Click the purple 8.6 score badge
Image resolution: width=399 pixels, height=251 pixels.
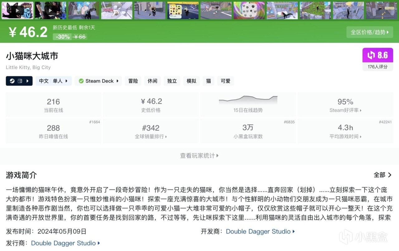click(377, 55)
